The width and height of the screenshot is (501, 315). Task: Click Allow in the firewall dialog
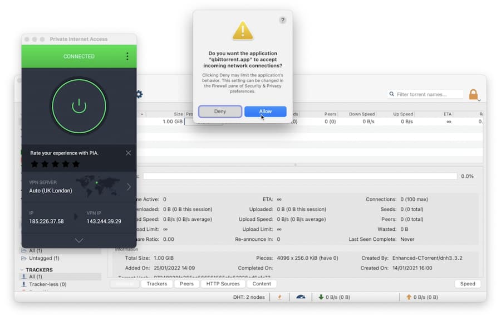[x=265, y=112]
